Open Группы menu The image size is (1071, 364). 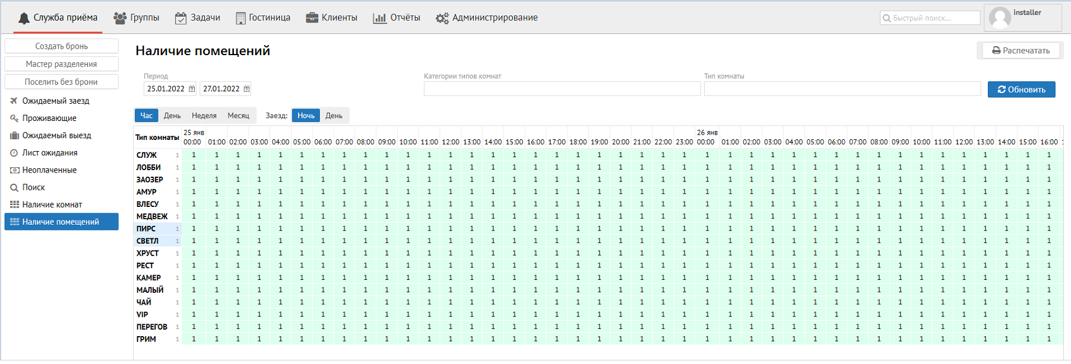tap(137, 18)
